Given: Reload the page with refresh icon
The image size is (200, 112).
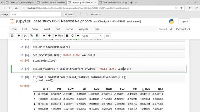Looking at the screenshot, I should point(10,8).
